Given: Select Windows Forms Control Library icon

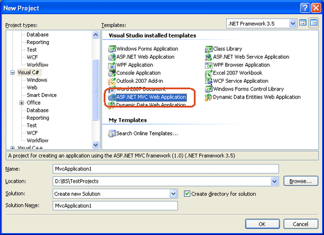Looking at the screenshot, I should click(209, 89).
